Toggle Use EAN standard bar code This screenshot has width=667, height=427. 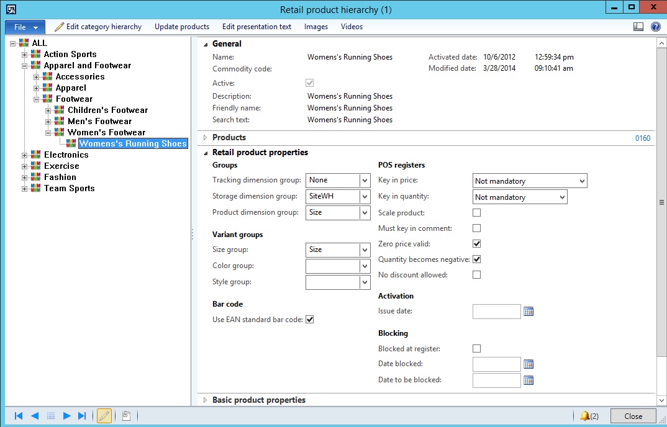(x=310, y=320)
